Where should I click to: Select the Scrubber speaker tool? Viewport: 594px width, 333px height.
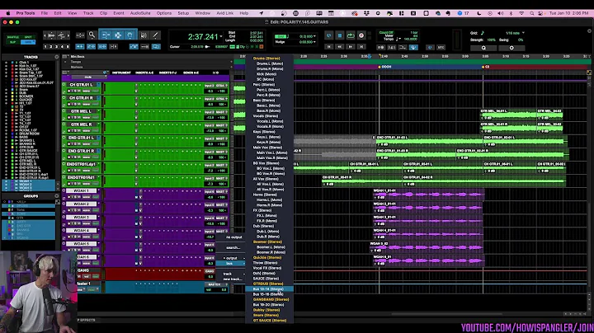[144, 35]
